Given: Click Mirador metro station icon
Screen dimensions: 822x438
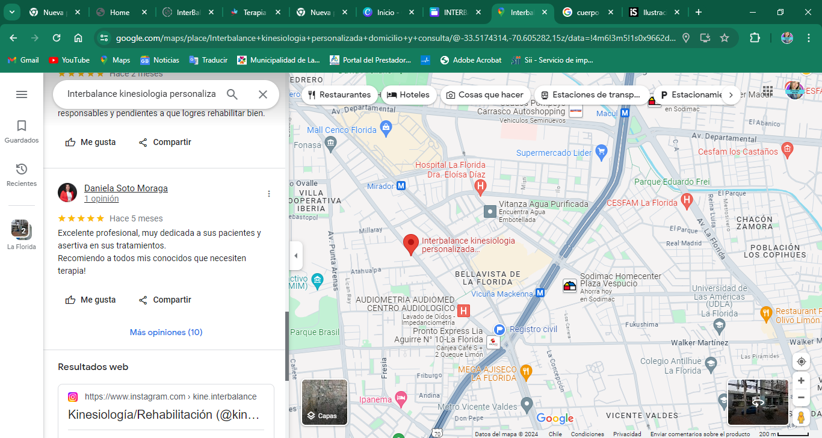Looking at the screenshot, I should 401,186.
